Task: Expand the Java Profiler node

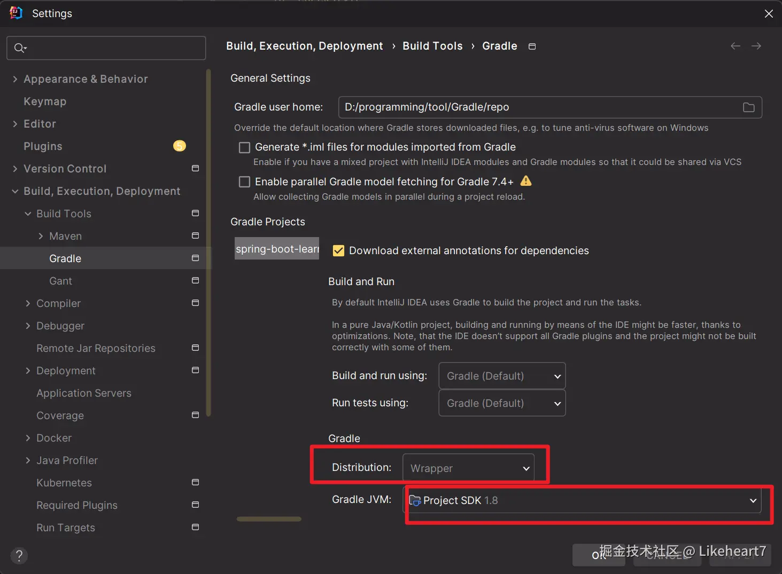Action: coord(28,460)
